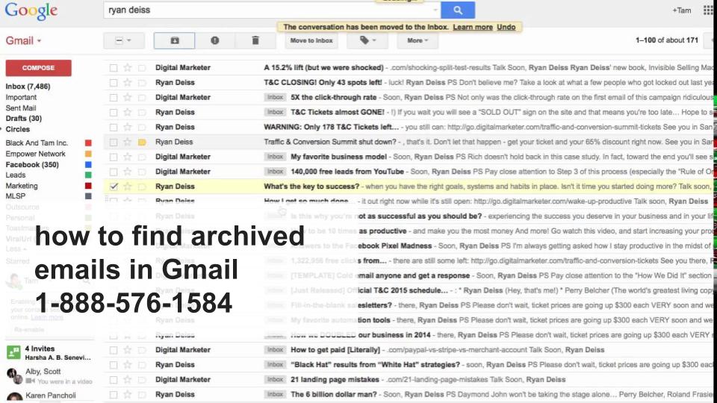This screenshot has height=403, width=717.
Task: Star the 'A 15.2% lift' email
Action: (x=128, y=68)
